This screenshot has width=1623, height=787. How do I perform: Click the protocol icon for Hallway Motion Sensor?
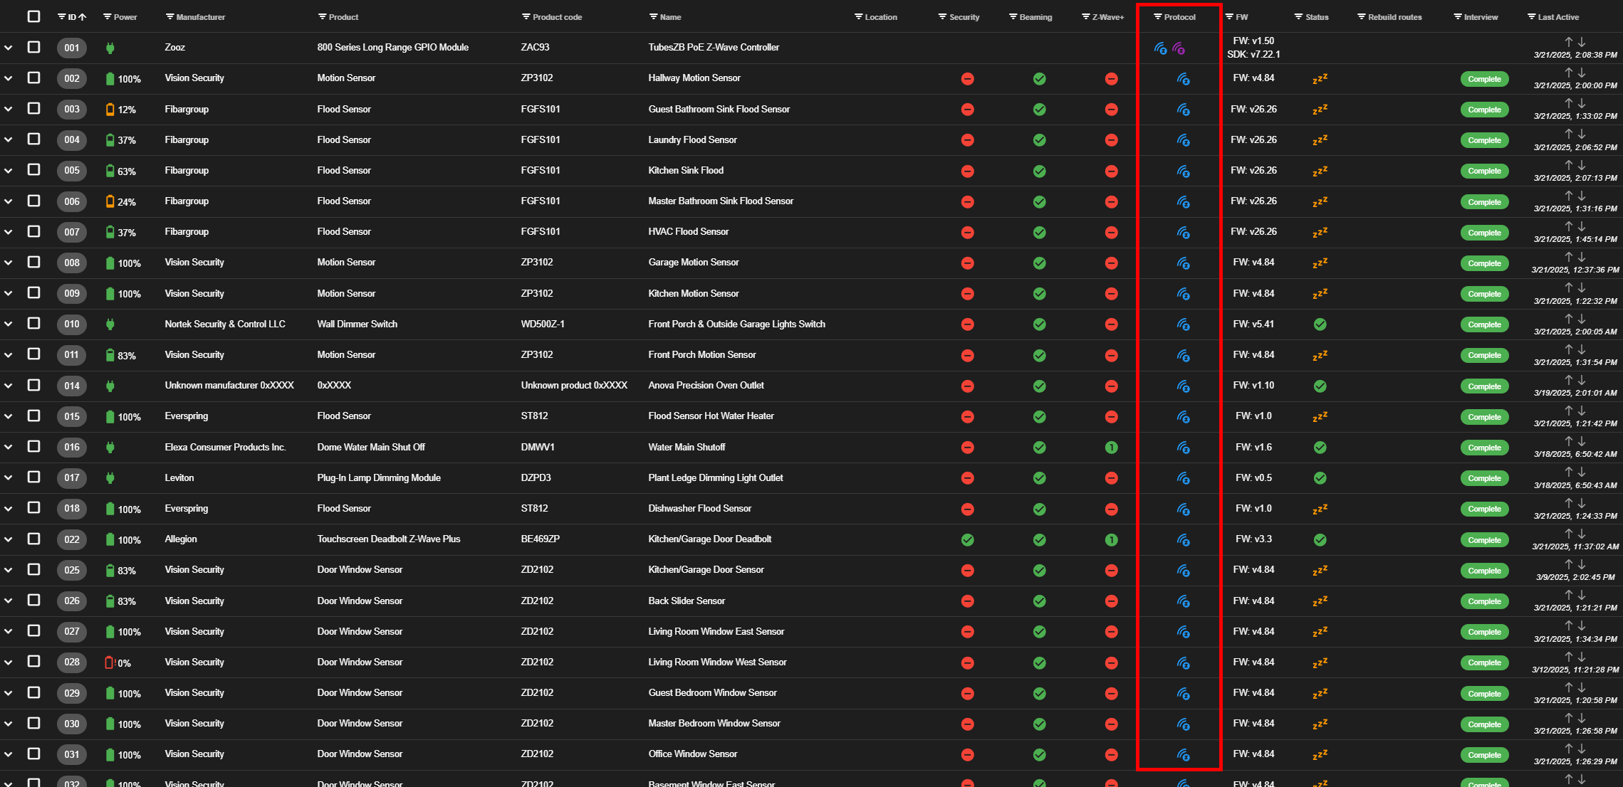(1183, 79)
